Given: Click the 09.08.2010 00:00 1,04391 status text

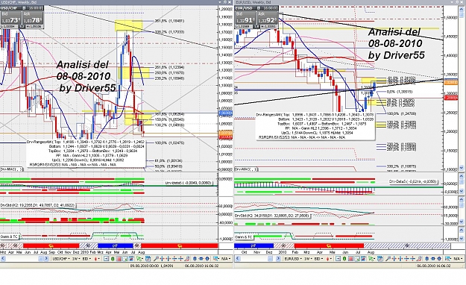Looking at the screenshot, I should [x=151, y=266].
